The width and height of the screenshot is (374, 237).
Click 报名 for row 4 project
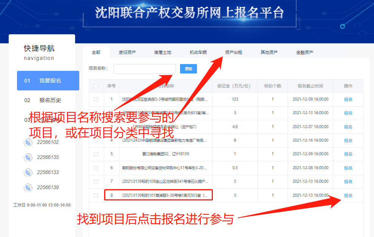click(348, 141)
